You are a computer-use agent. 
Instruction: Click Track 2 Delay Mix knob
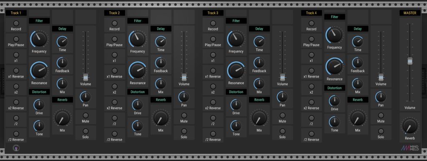(161, 84)
